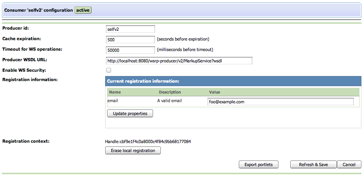
Task: Click the Enable WS Security label
Action: pyautogui.click(x=24, y=70)
